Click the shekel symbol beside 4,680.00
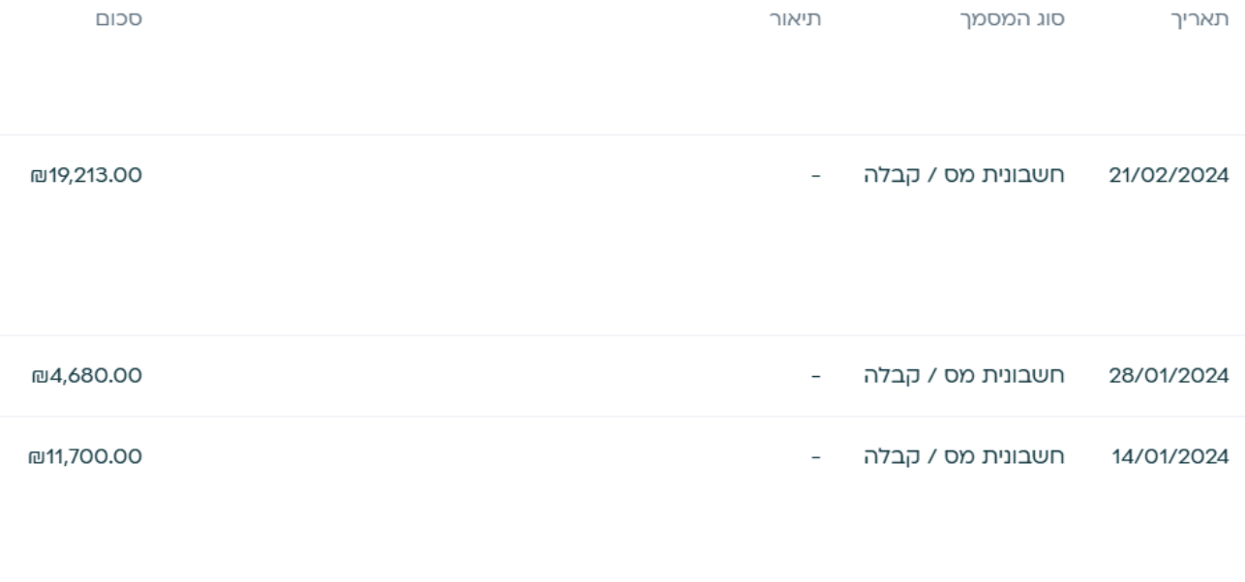This screenshot has width=1245, height=582. coord(39,375)
